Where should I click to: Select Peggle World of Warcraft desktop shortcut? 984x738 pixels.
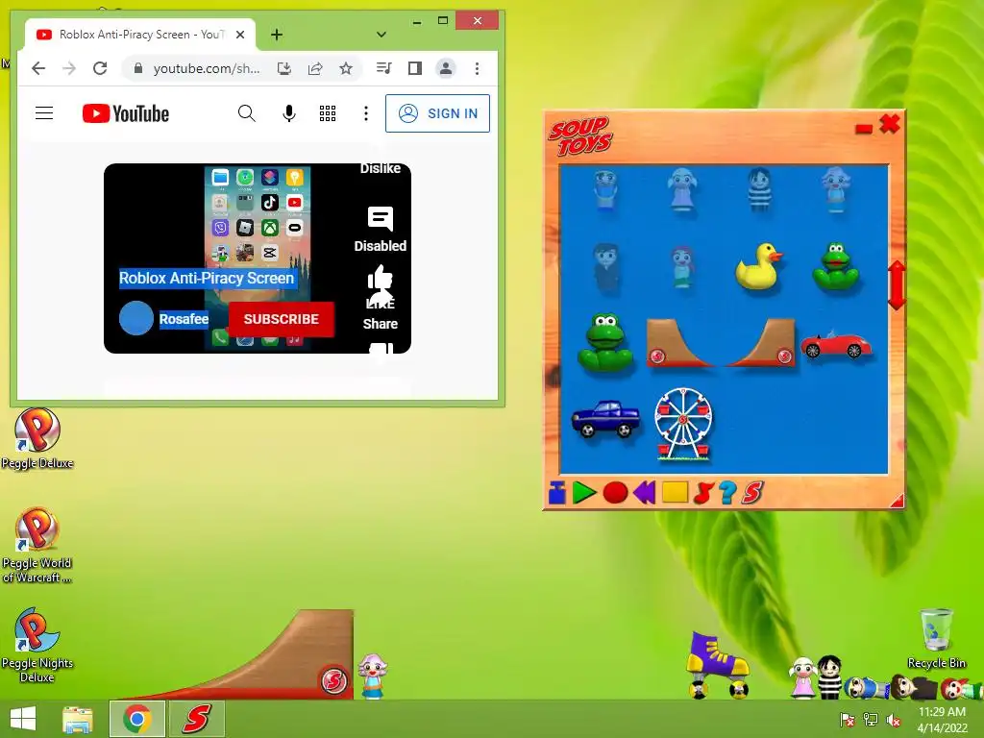[37, 545]
